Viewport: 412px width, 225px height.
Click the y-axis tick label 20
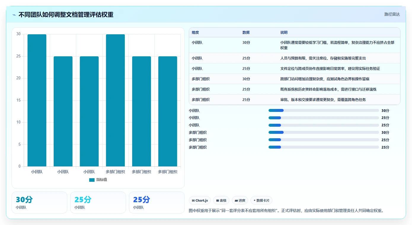pyautogui.click(x=19, y=78)
